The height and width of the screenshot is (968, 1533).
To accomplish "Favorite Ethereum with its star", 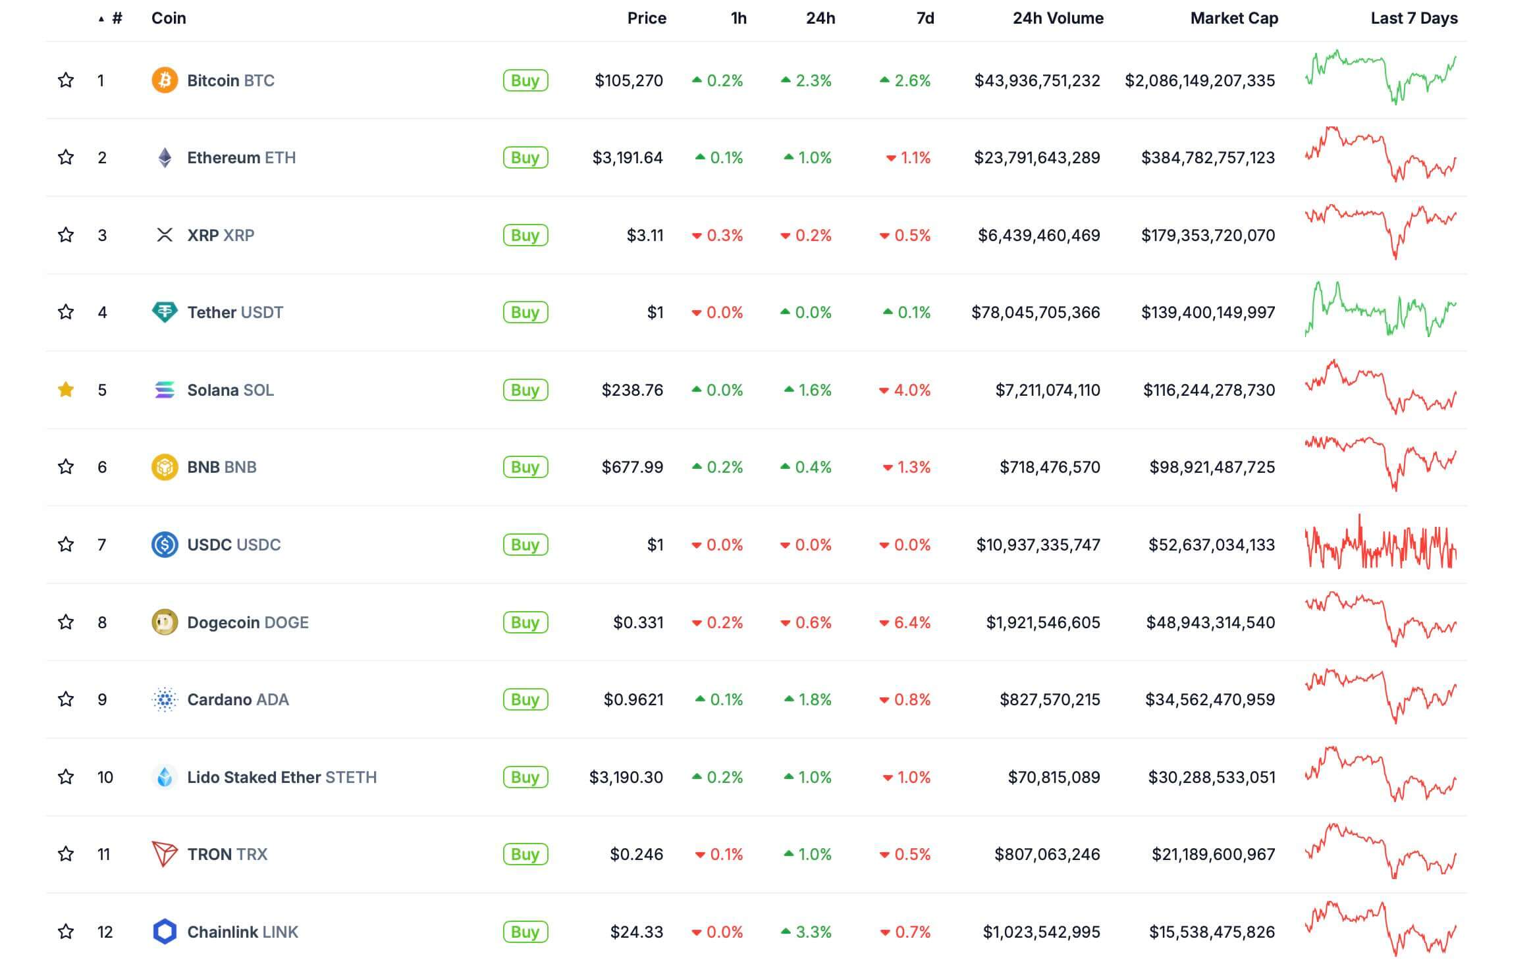I will click(x=66, y=157).
